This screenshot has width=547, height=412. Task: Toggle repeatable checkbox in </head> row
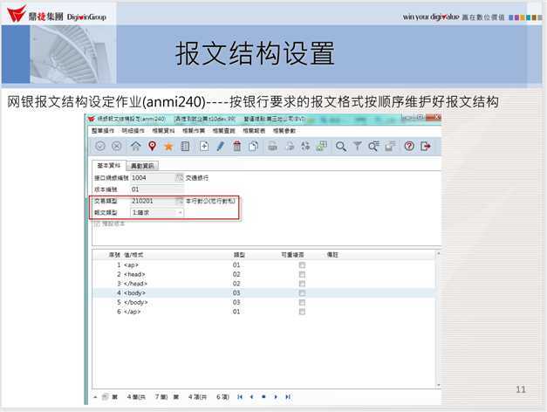[302, 284]
